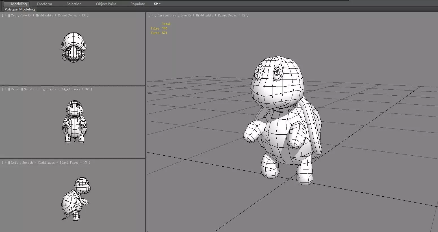The height and width of the screenshot is (232, 438).
Task: Select the turtle model in Top viewport
Action: (x=73, y=47)
